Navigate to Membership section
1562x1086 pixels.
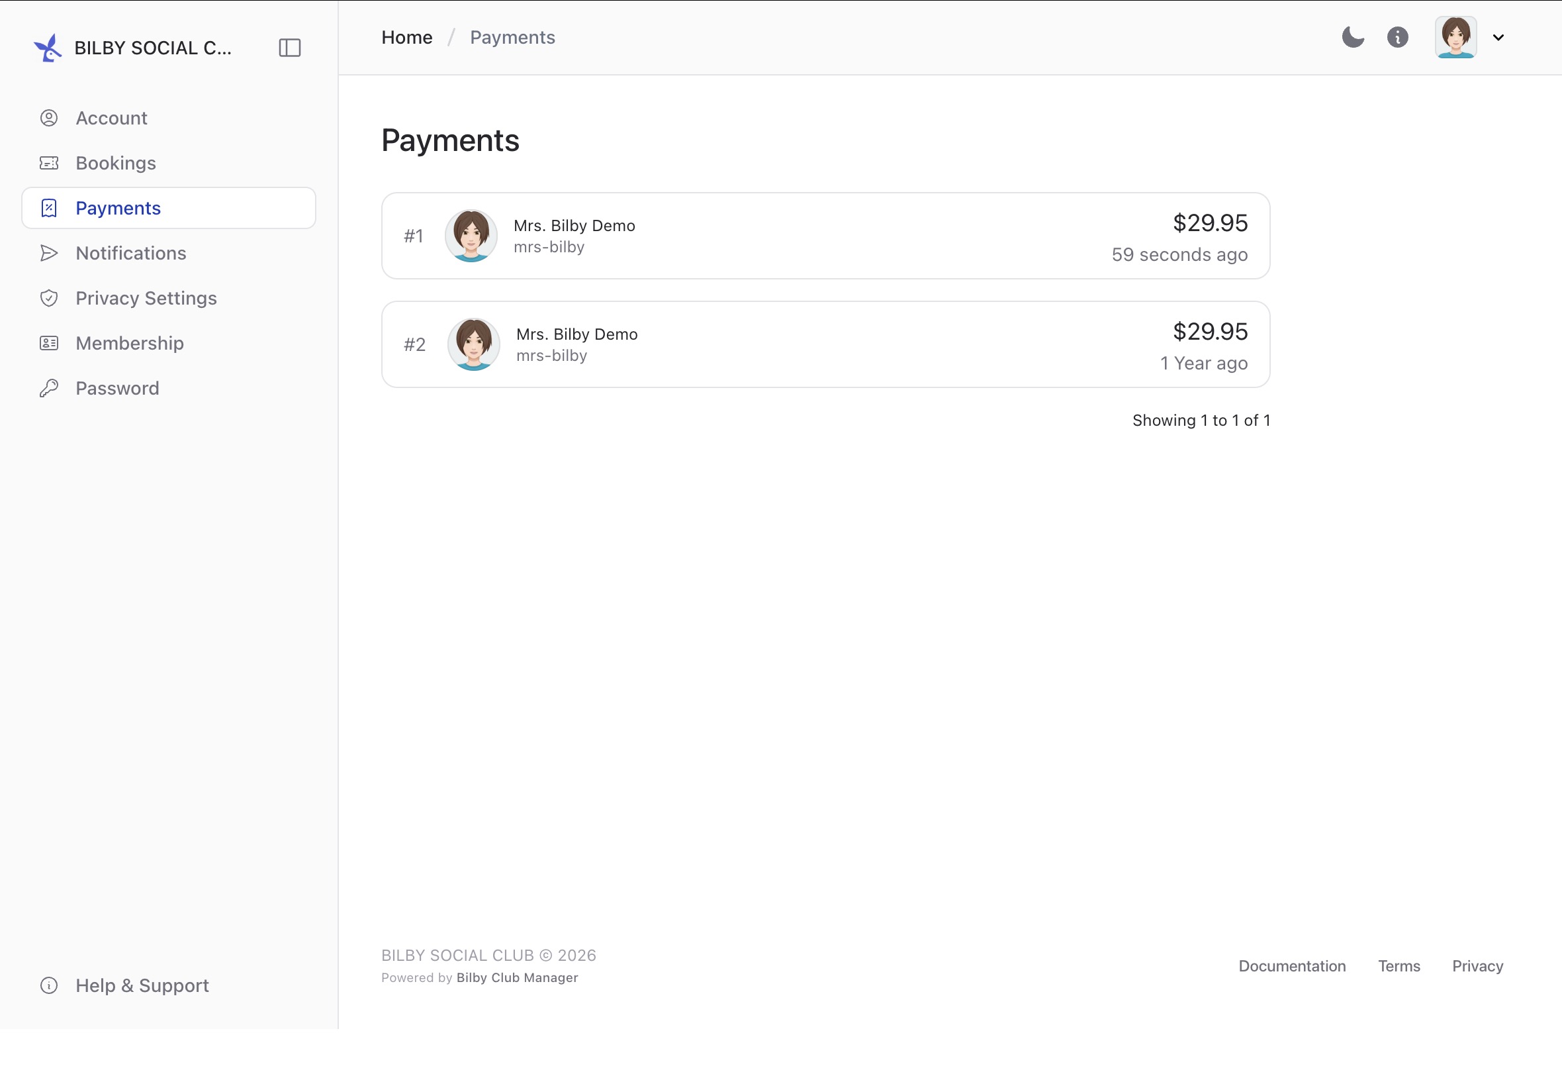coord(169,343)
